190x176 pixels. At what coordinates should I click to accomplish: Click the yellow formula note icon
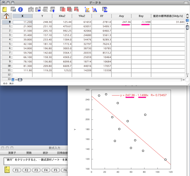7,170
